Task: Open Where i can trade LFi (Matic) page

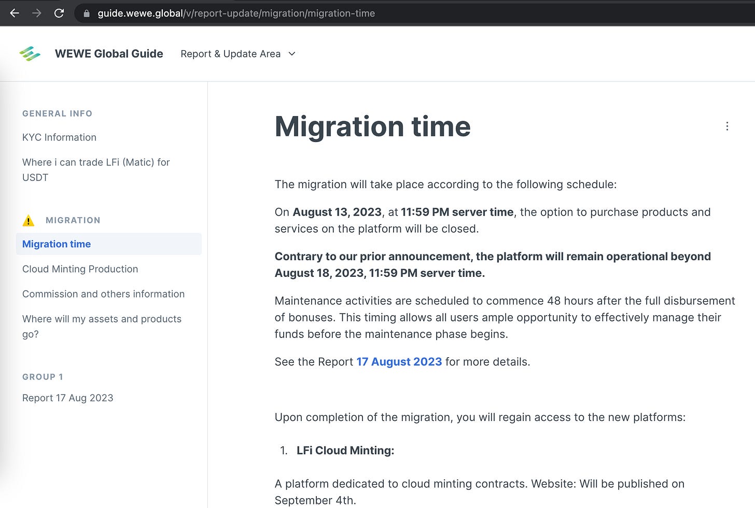Action: click(96, 170)
